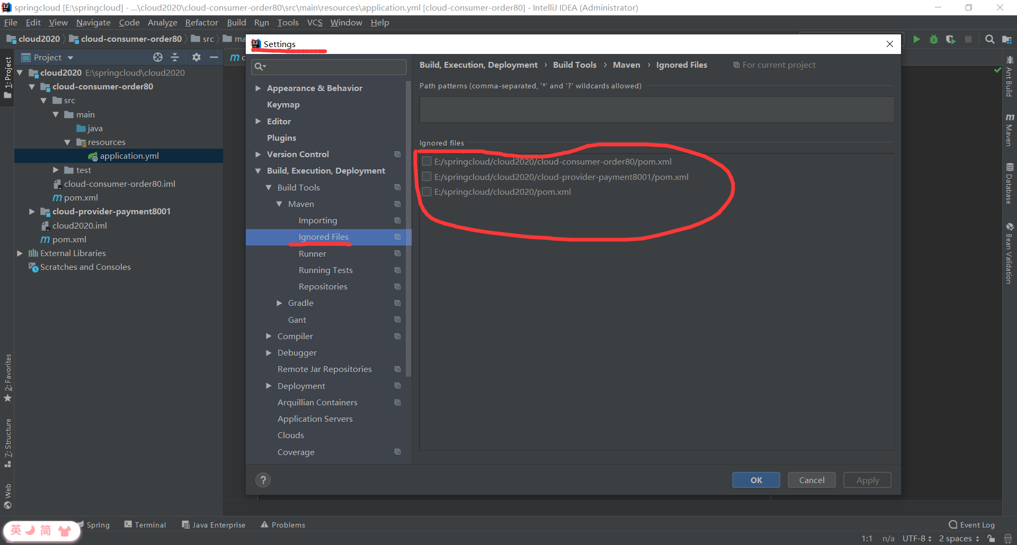Open the Web side tool window

click(8, 496)
